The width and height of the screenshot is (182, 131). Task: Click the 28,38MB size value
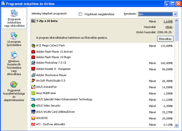pyautogui.click(x=167, y=81)
